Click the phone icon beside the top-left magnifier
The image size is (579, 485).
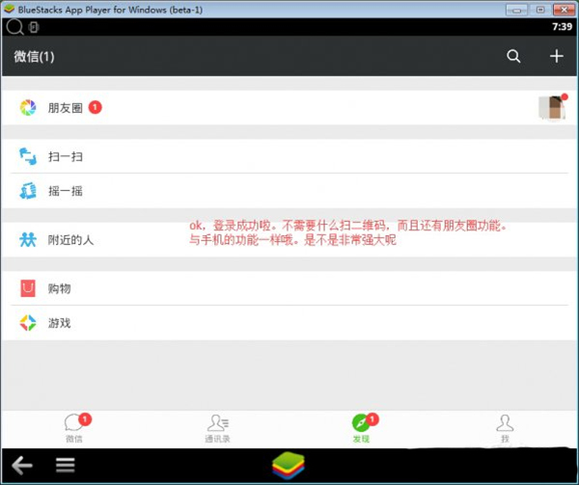click(x=34, y=27)
